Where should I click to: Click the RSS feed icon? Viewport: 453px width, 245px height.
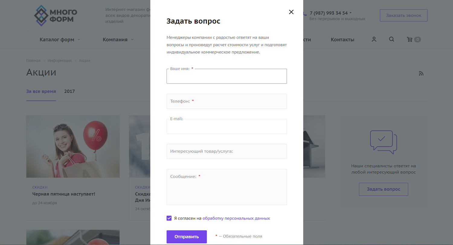tap(422, 73)
